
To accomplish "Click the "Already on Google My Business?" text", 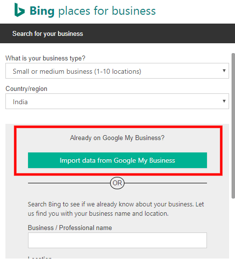I will pyautogui.click(x=117, y=138).
